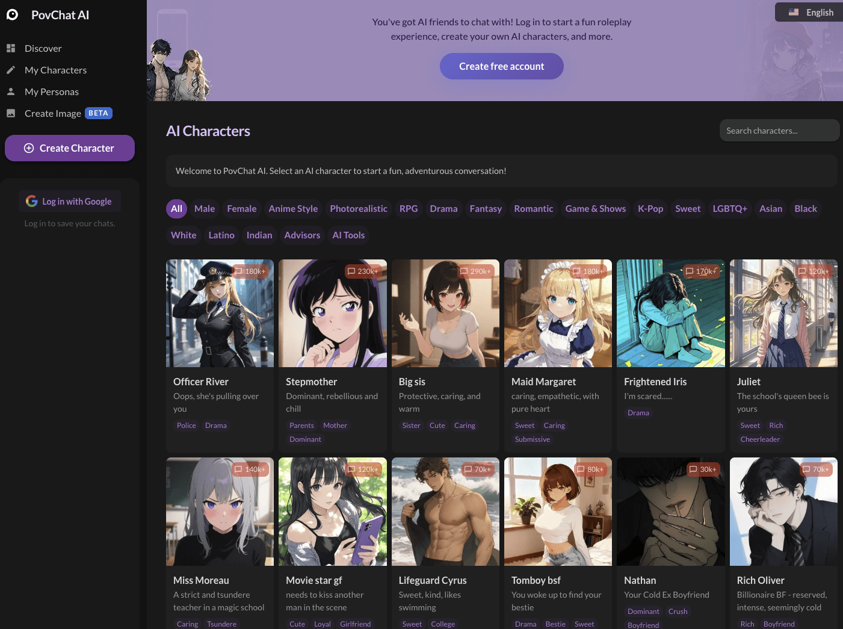The height and width of the screenshot is (629, 843).
Task: Click the Frightened Iris character name
Action: tap(655, 382)
